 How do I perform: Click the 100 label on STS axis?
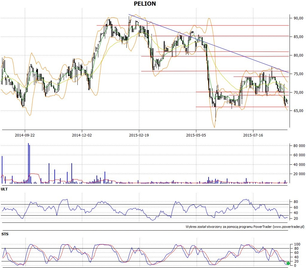click(x=297, y=244)
